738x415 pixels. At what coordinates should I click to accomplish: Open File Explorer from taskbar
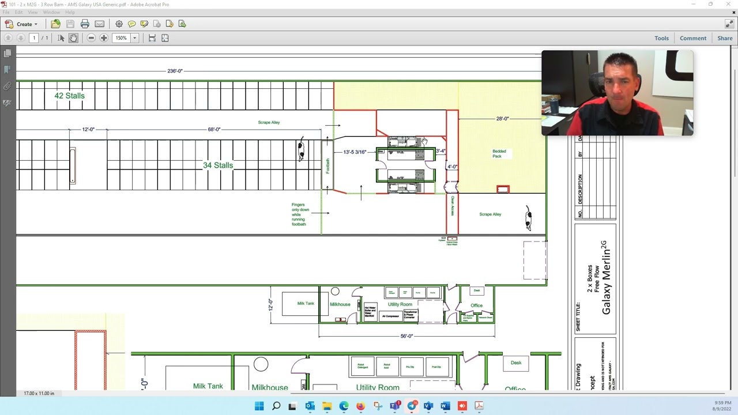pyautogui.click(x=327, y=406)
